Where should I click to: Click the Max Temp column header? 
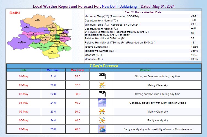click(x=77, y=70)
